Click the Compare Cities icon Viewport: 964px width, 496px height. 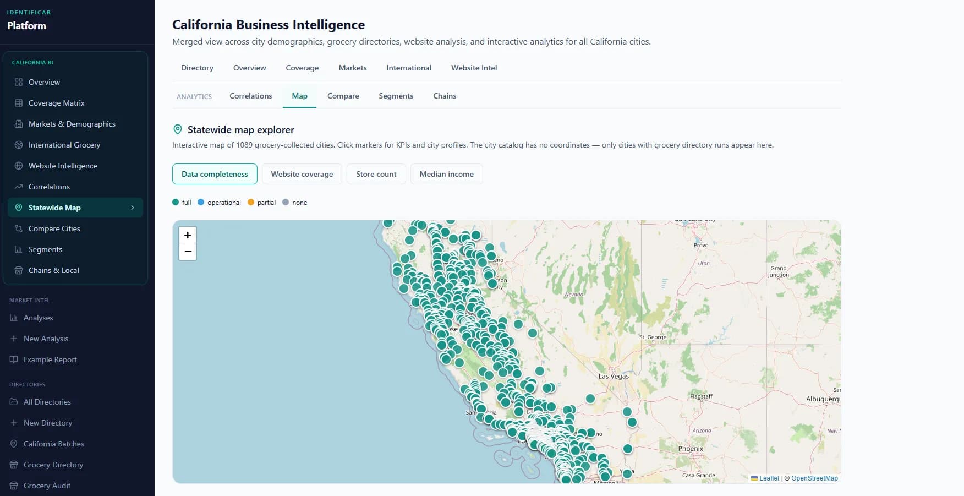coord(19,228)
